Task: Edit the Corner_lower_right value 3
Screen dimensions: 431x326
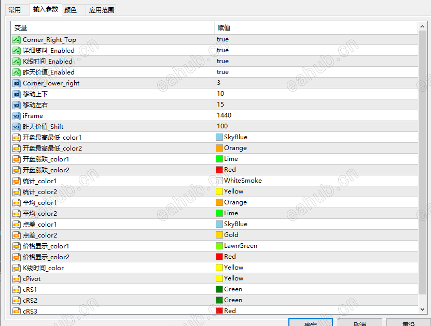Action: [218, 83]
